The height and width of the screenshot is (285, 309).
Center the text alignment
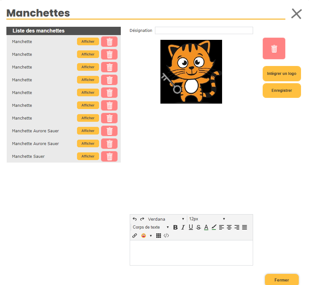coord(229,227)
